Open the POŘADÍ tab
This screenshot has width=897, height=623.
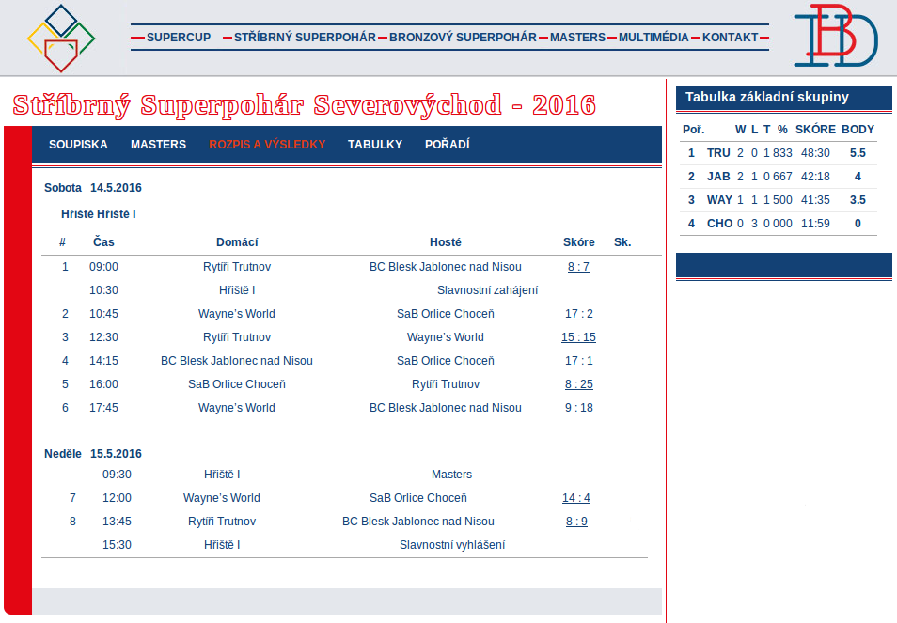[448, 145]
